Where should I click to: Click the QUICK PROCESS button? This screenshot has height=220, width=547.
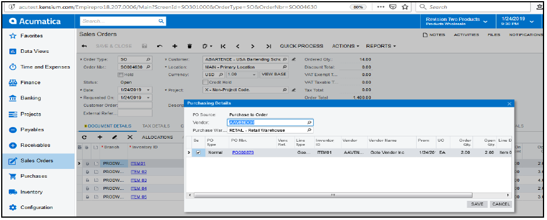tap(302, 46)
